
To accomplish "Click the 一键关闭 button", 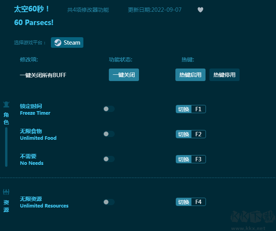I will click(124, 75).
